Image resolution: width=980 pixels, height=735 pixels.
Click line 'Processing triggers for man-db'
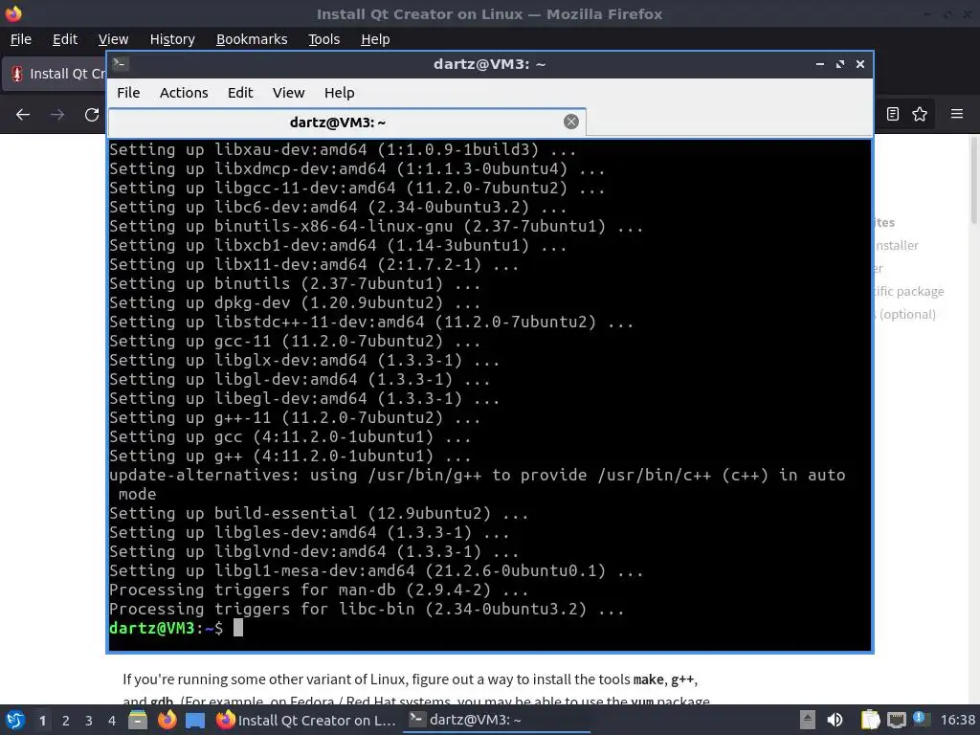[x=319, y=590]
